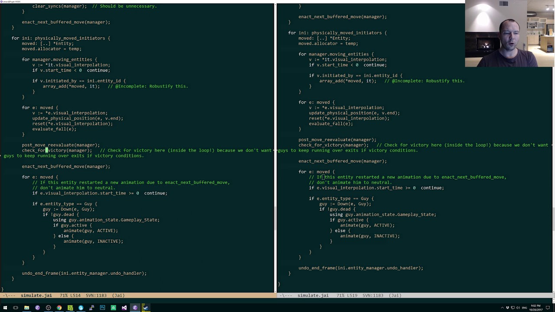Click the (Jai) mode in right mode line
Viewport: 555px width, 312px height.
pyautogui.click(x=395, y=295)
